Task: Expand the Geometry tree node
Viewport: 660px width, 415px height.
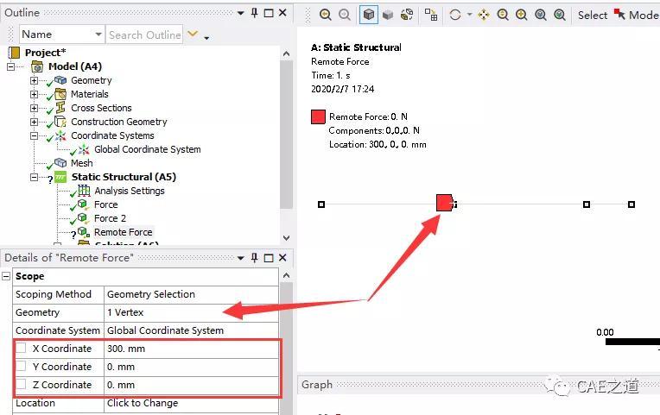Action: tap(34, 80)
